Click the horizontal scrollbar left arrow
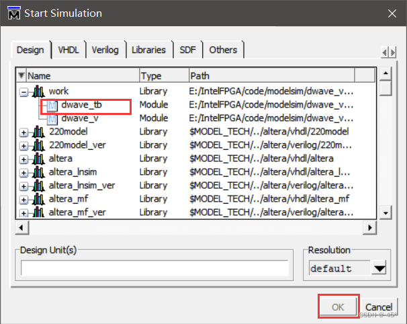Viewport: 407px width, 324px height. point(21,228)
